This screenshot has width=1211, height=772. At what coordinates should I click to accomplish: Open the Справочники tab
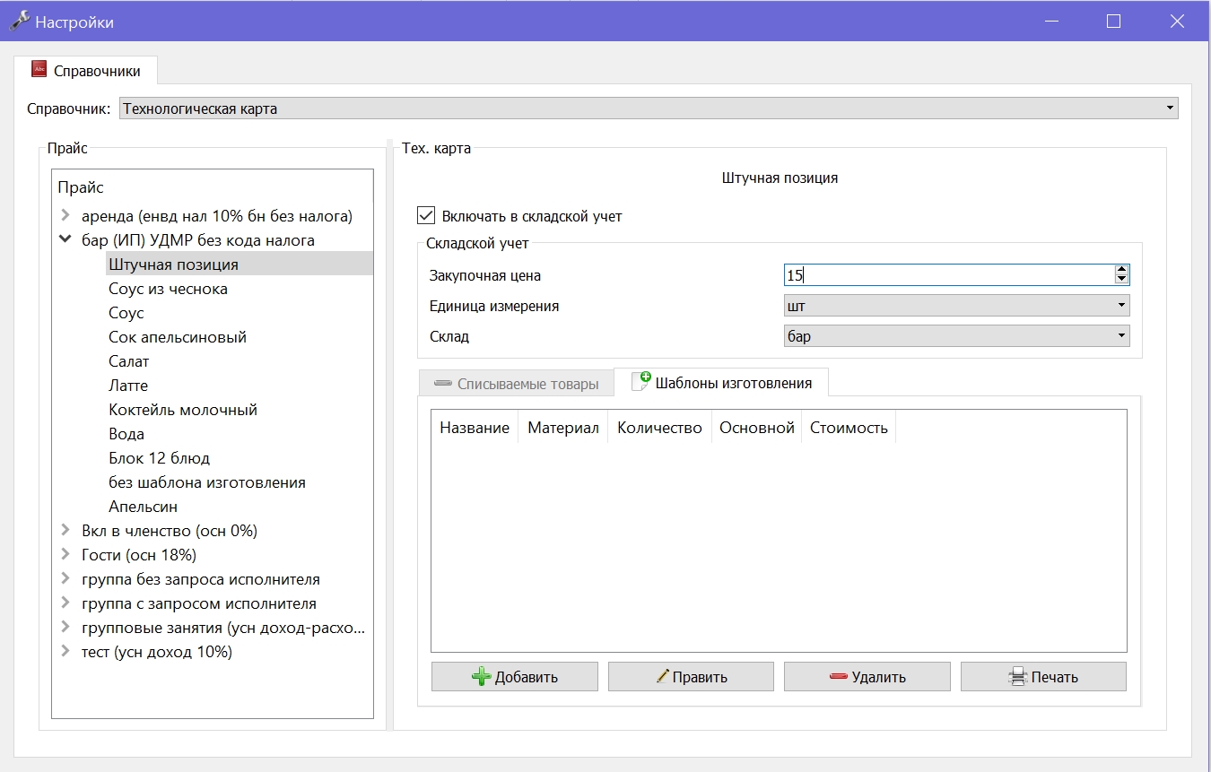86,70
